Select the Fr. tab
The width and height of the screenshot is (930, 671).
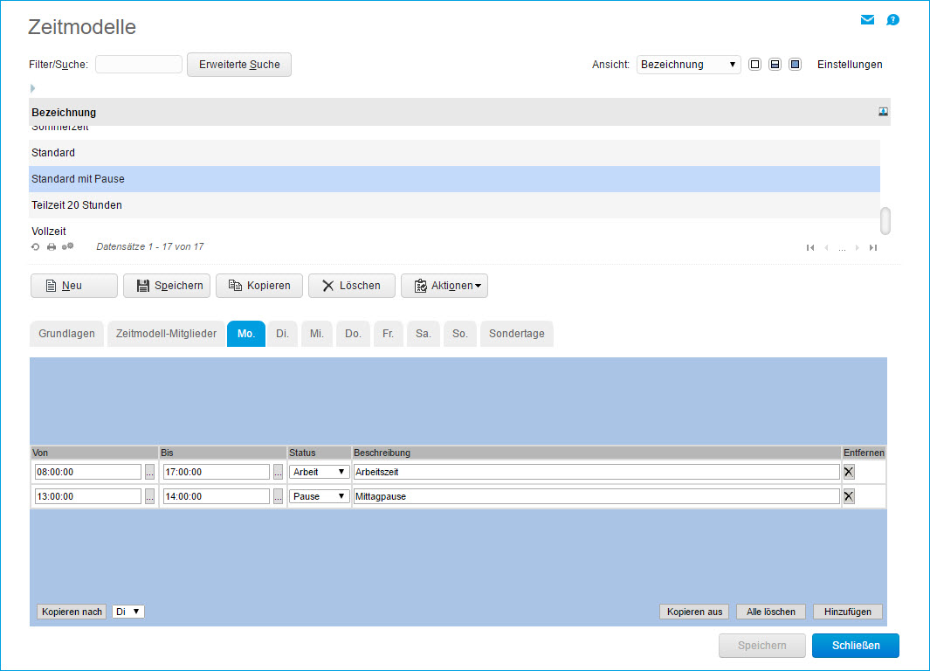click(388, 334)
